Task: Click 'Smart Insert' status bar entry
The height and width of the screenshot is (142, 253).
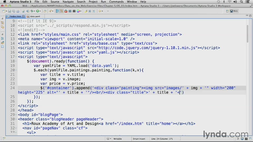Action: pos(139,139)
